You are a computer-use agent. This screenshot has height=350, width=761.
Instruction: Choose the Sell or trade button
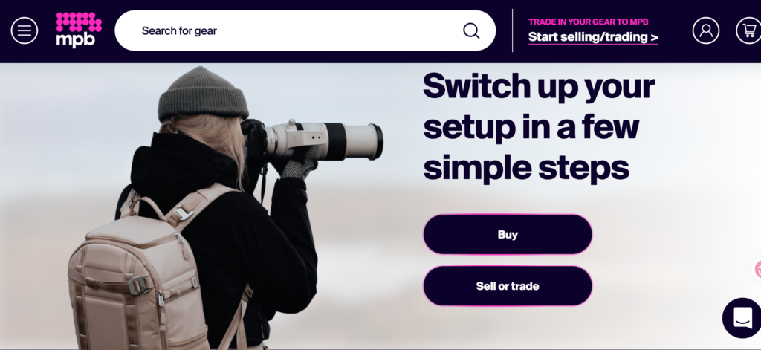(508, 286)
